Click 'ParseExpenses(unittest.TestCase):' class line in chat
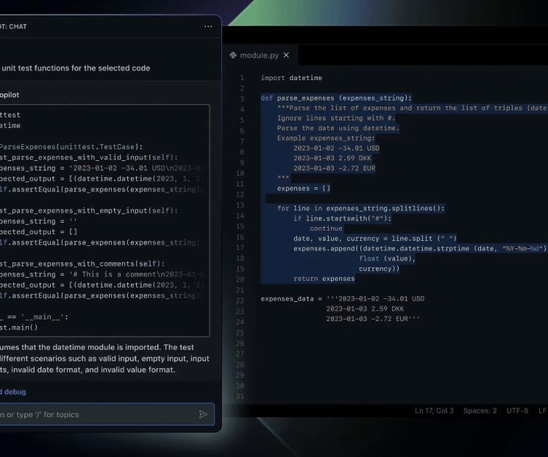 click(x=71, y=147)
